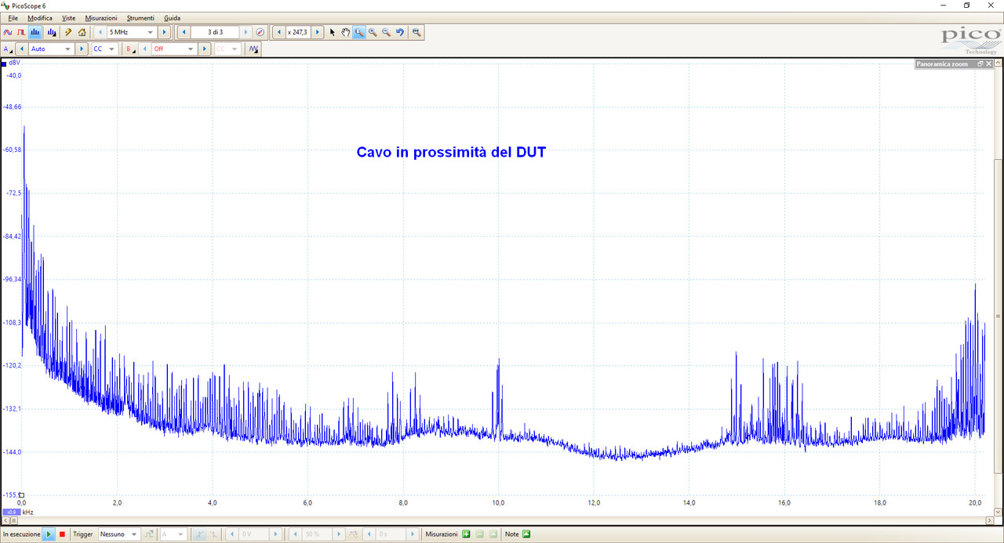Open Channel A Auto range dropdown
Screen dimensions: 1004x543
pos(51,49)
